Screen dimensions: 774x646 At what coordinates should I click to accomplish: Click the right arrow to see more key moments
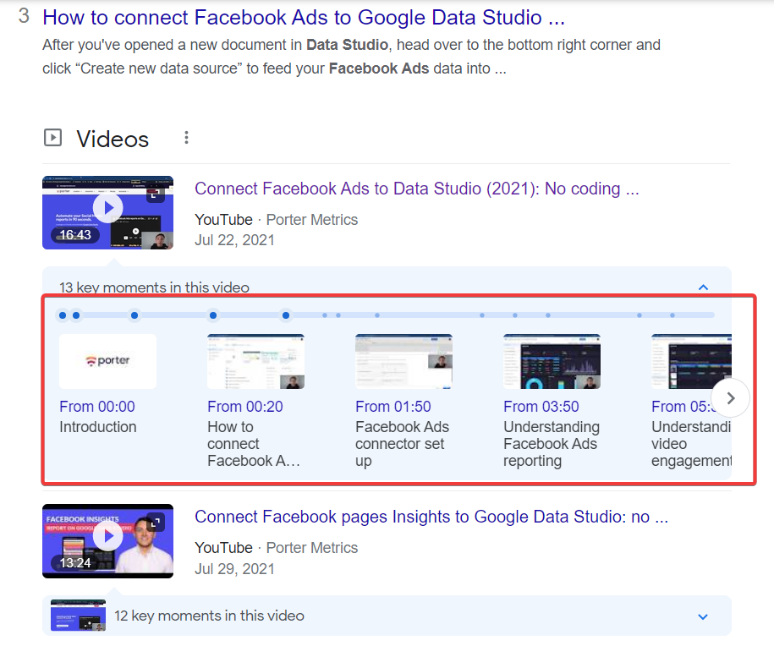(x=730, y=397)
